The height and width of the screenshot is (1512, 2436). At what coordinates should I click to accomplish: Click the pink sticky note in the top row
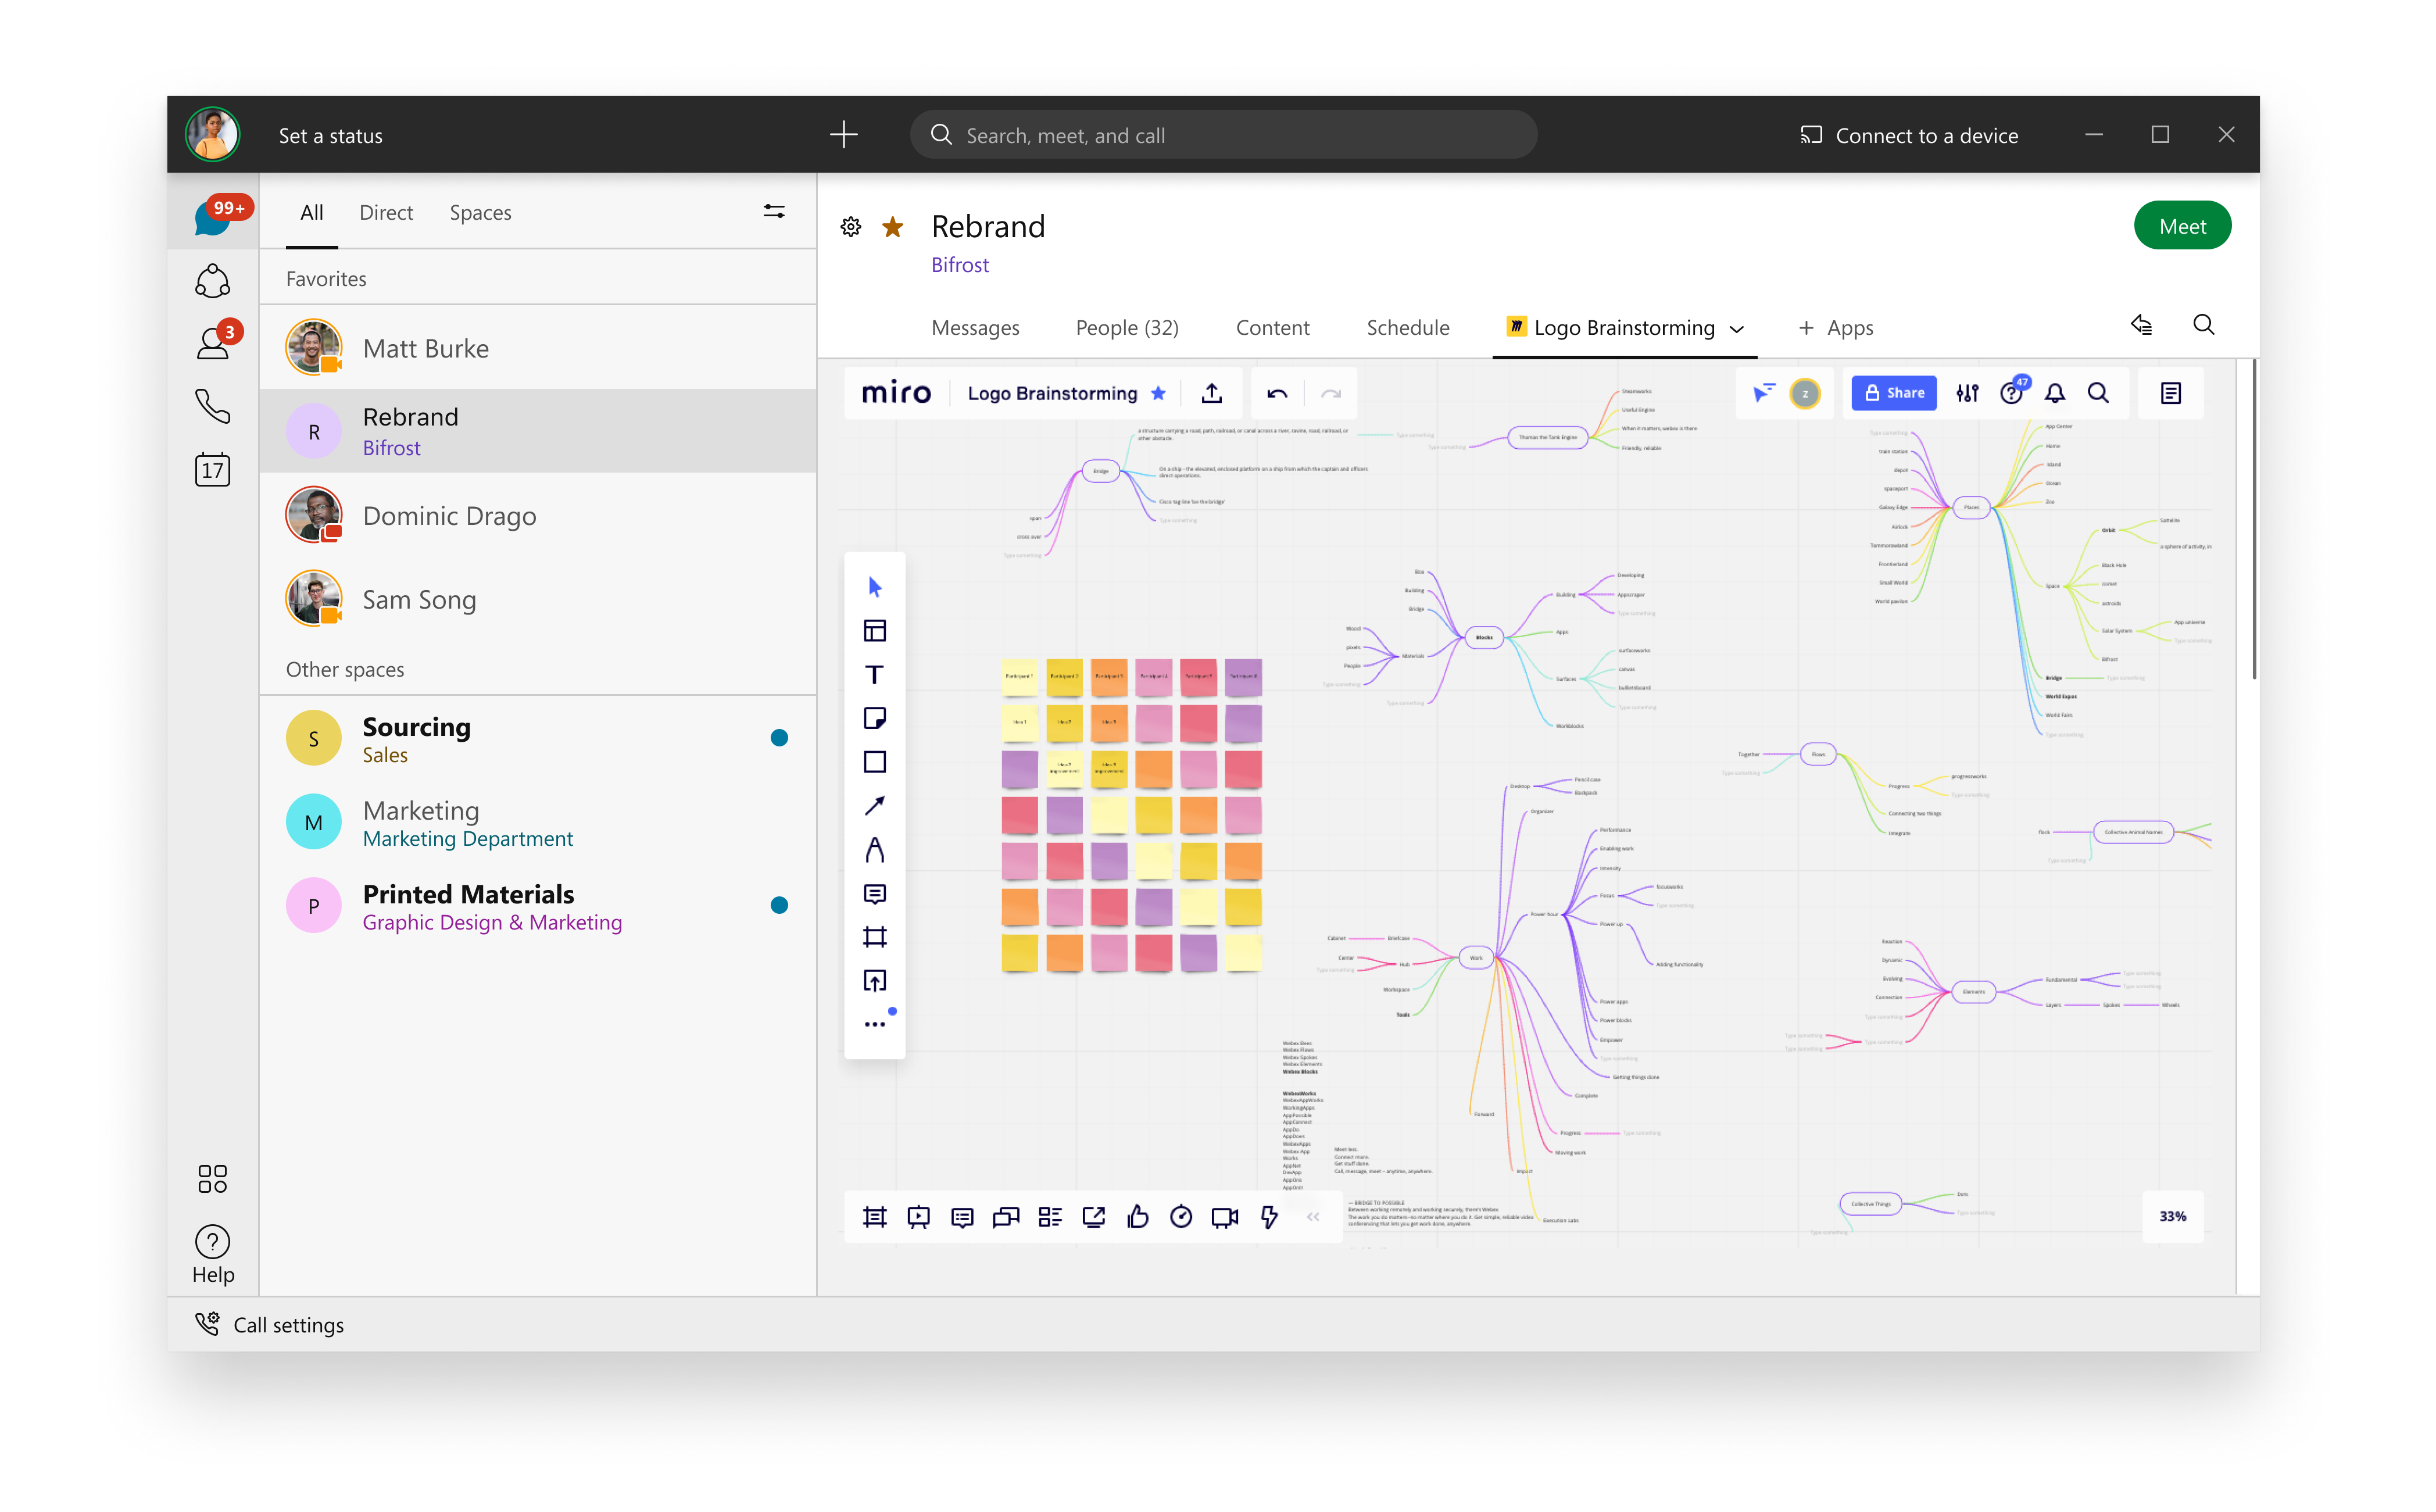click(1154, 677)
